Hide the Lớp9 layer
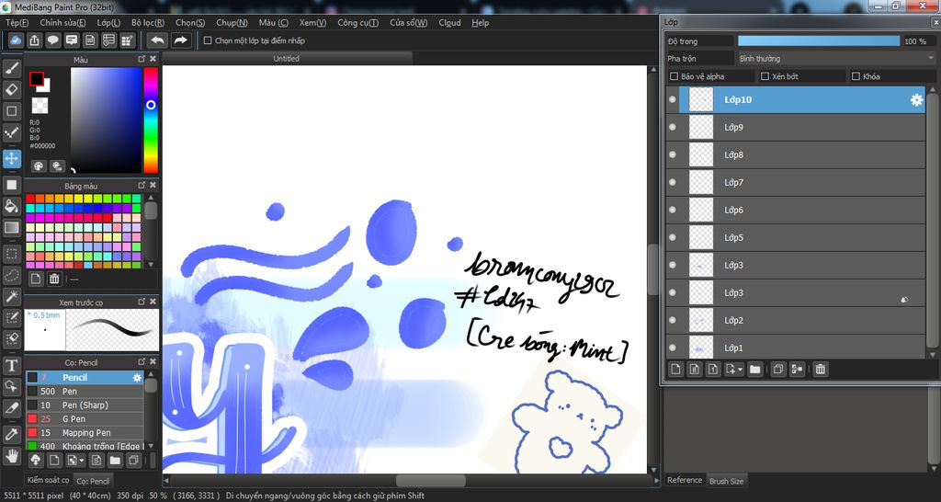The height and width of the screenshot is (502, 941). pyautogui.click(x=672, y=127)
